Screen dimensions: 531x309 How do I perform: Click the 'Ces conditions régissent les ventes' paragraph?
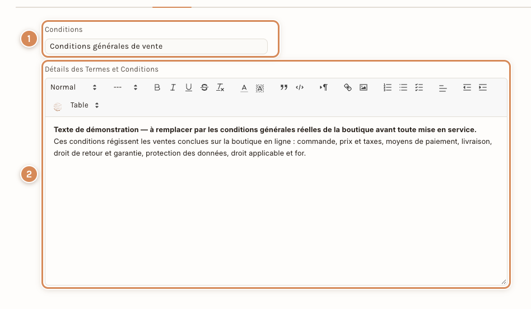[273, 147]
